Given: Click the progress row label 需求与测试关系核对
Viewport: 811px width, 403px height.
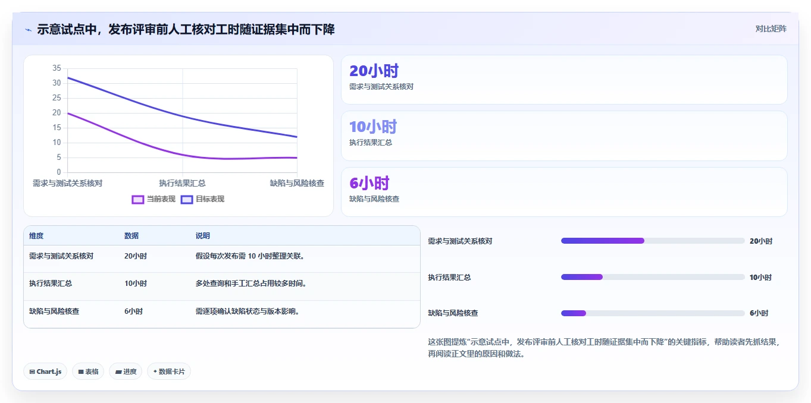Looking at the screenshot, I should (460, 241).
